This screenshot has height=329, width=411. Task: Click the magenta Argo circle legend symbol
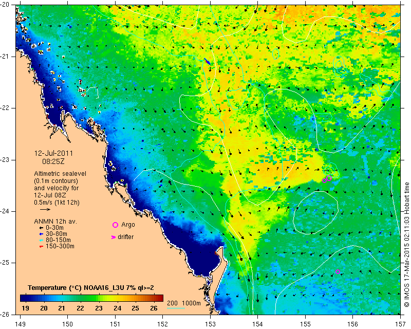(x=115, y=225)
